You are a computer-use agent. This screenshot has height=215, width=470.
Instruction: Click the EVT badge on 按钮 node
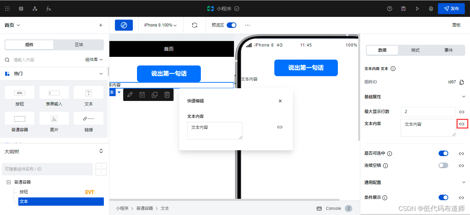click(x=90, y=192)
